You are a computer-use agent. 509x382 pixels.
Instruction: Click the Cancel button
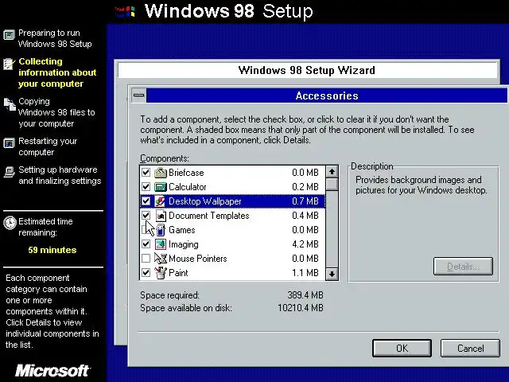(x=470, y=349)
